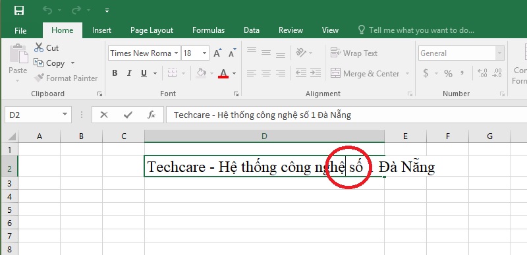The width and height of the screenshot is (527, 255).
Task: Click Increase Indent icon
Action: pyautogui.click(x=316, y=73)
